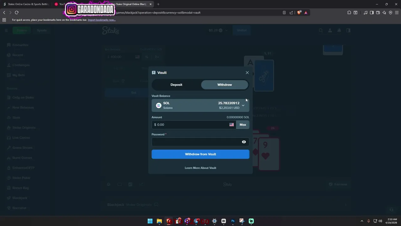401x226 pixels.
Task: Click the $2,203.61 USD balance text
Action: point(229,108)
